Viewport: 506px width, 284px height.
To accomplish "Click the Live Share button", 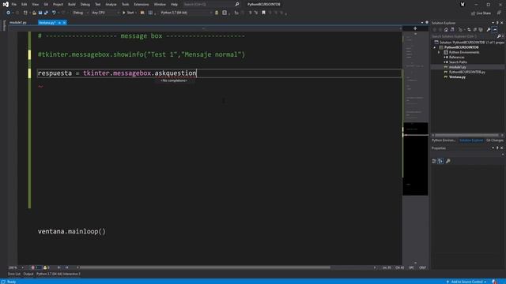I will click(x=481, y=13).
